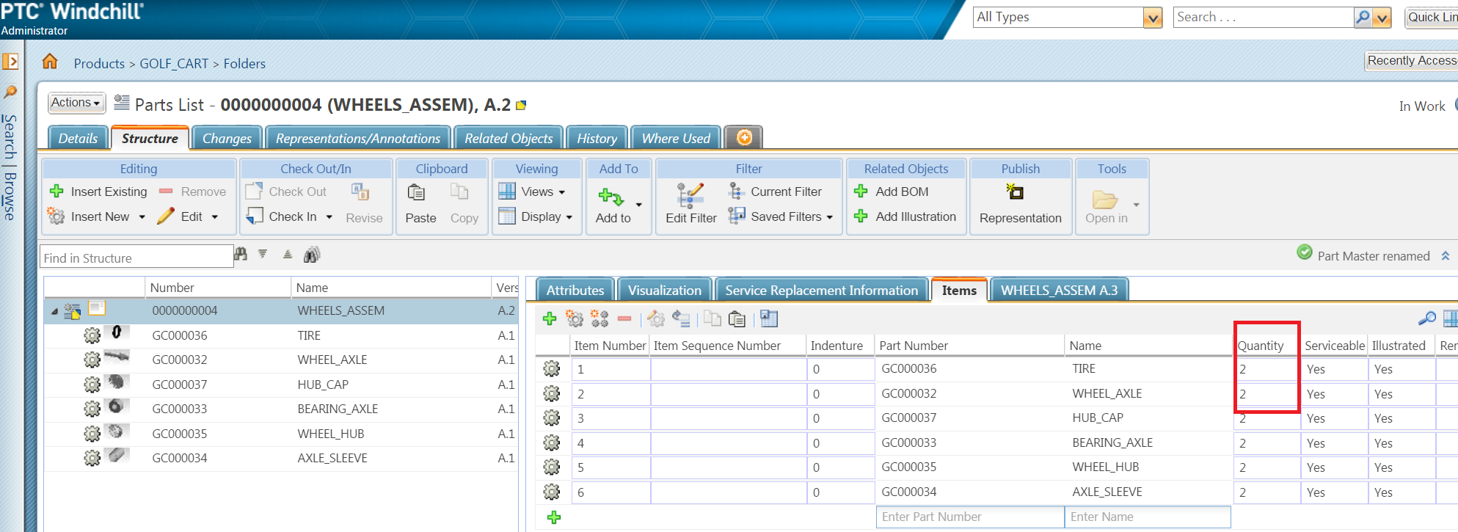This screenshot has height=532, width=1458.
Task: Click the table view icon in the Items toolbar
Action: click(769, 318)
